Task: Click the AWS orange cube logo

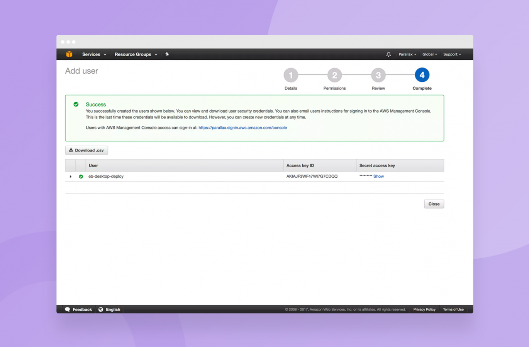Action: 69,54
